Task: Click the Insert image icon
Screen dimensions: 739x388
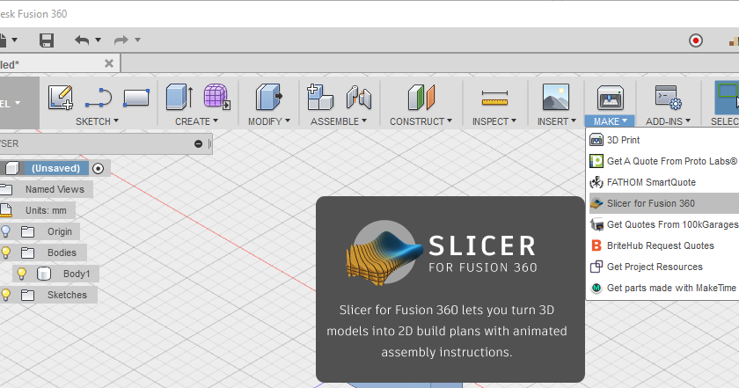Action: (x=556, y=97)
